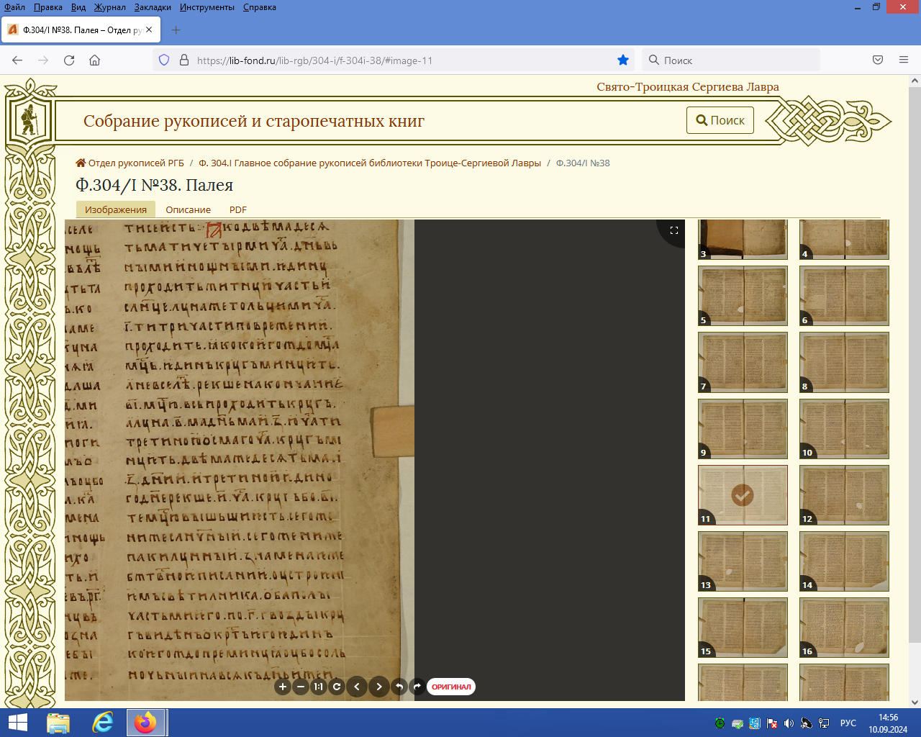Viewport: 921px width, 737px height.
Task: Select thumbnail number 5
Action: (x=743, y=296)
